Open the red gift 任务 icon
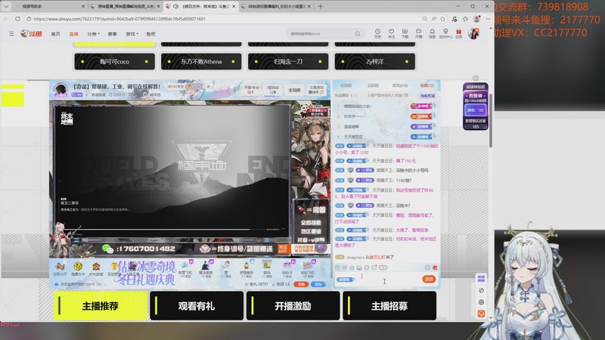This screenshot has height=340, width=605. point(459,33)
